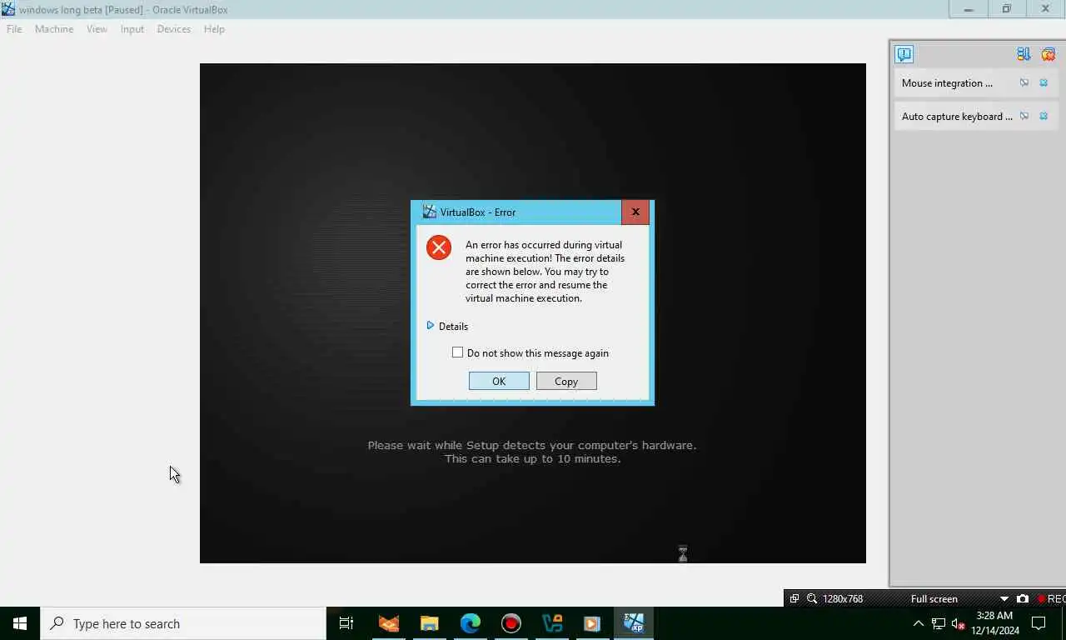Open the Machine menu
Image resolution: width=1066 pixels, height=640 pixels.
click(x=54, y=29)
